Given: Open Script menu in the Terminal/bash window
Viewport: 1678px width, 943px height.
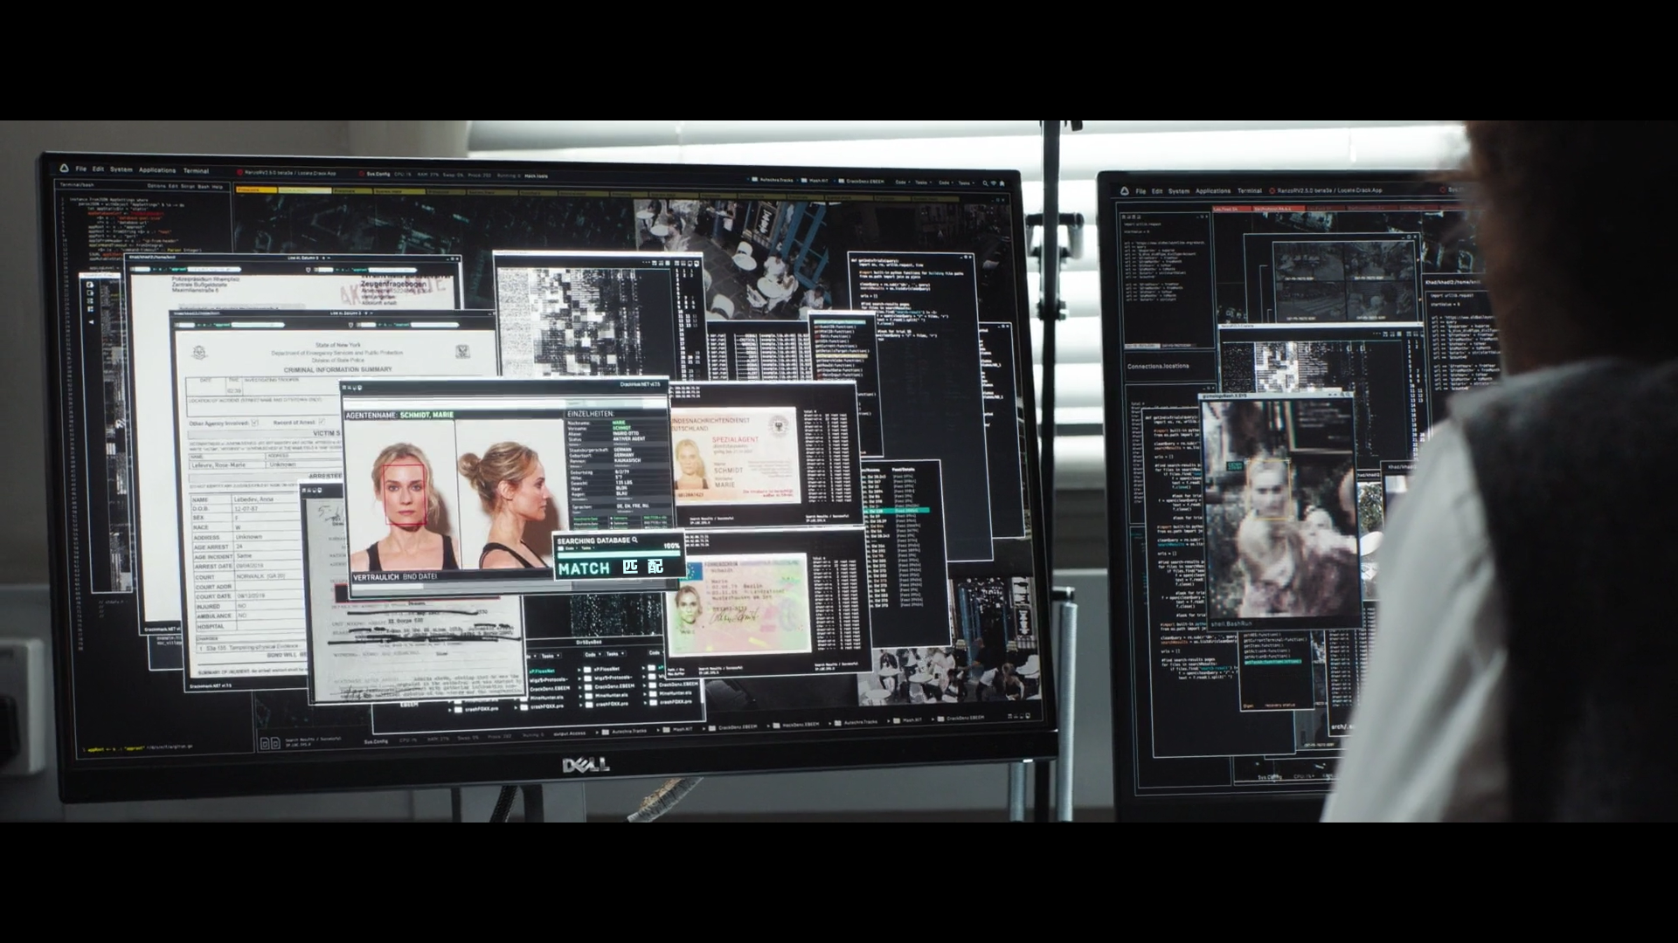Looking at the screenshot, I should point(188,186).
